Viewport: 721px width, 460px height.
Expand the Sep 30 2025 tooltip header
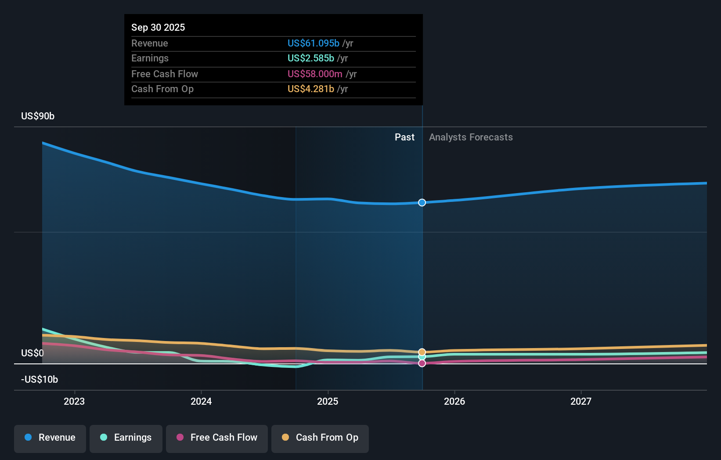158,27
